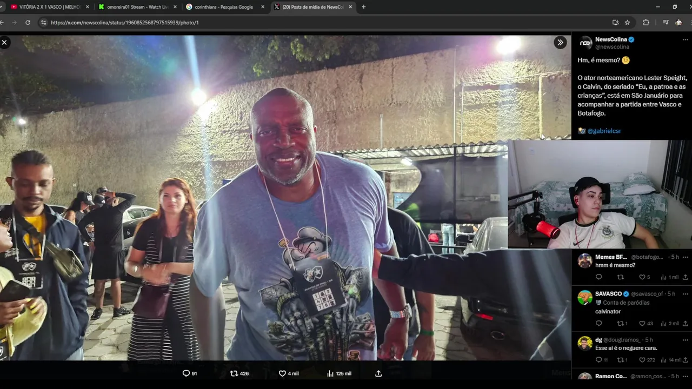
Task: Go forward in browser history
Action: pyautogui.click(x=14, y=23)
